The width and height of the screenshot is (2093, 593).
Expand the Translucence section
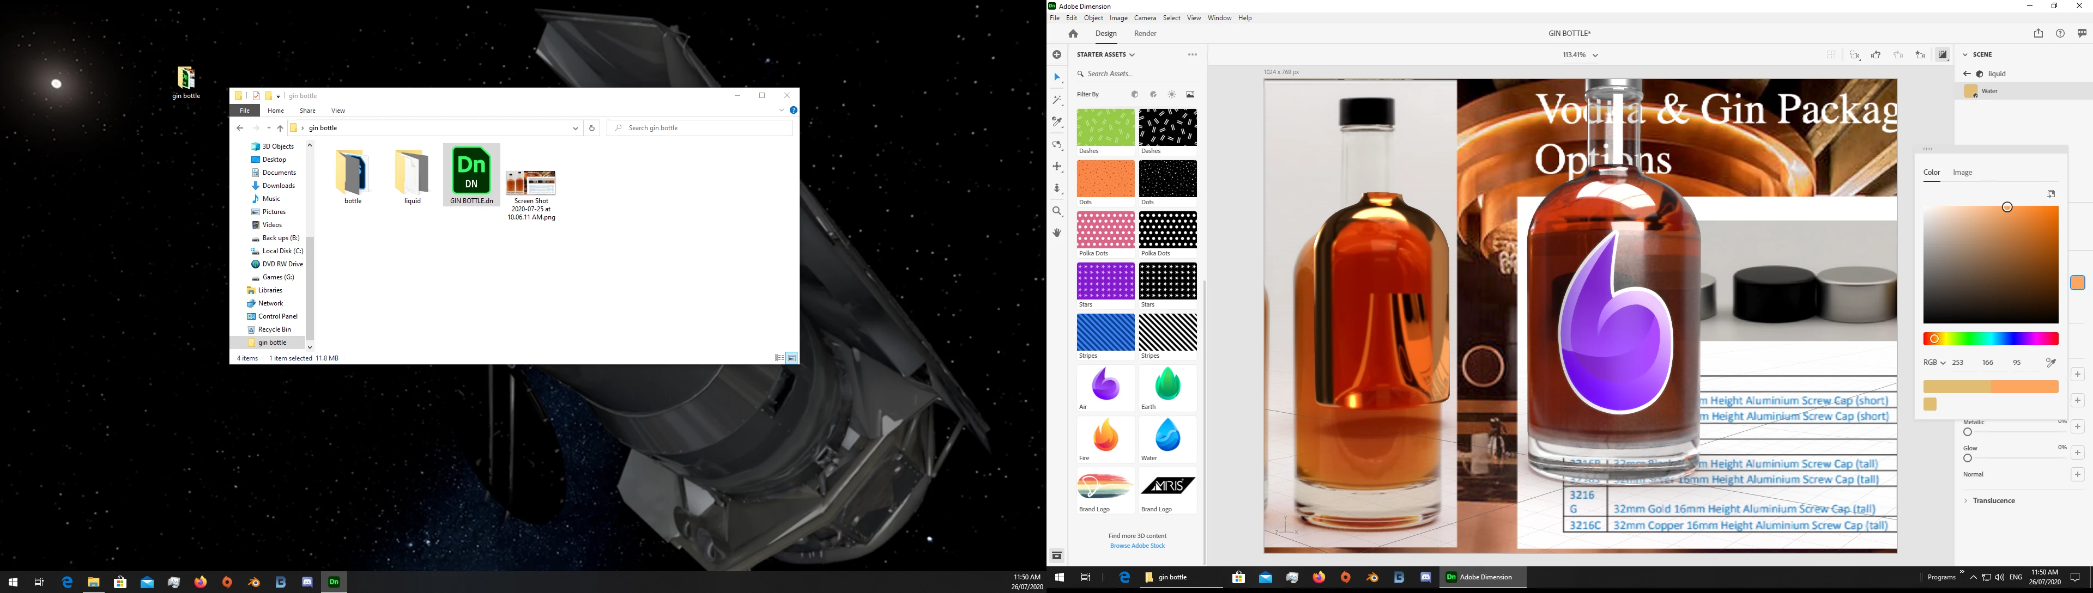(1990, 500)
